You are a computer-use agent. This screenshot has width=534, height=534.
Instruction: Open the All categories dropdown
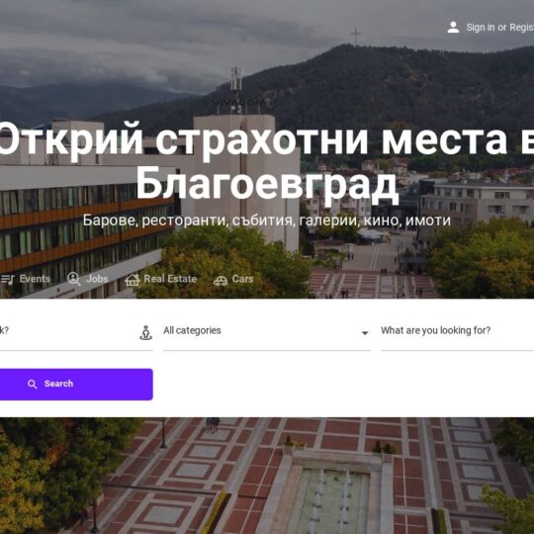(267, 331)
